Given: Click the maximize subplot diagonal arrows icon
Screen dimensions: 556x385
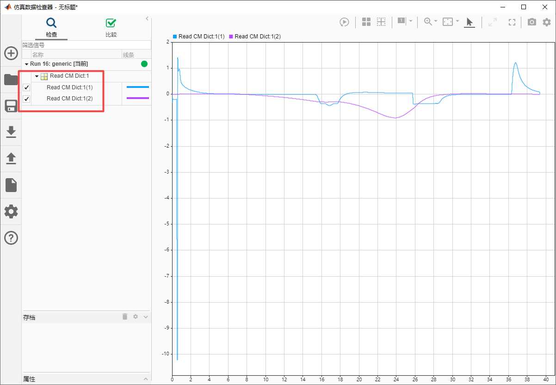Looking at the screenshot, I should 493,22.
